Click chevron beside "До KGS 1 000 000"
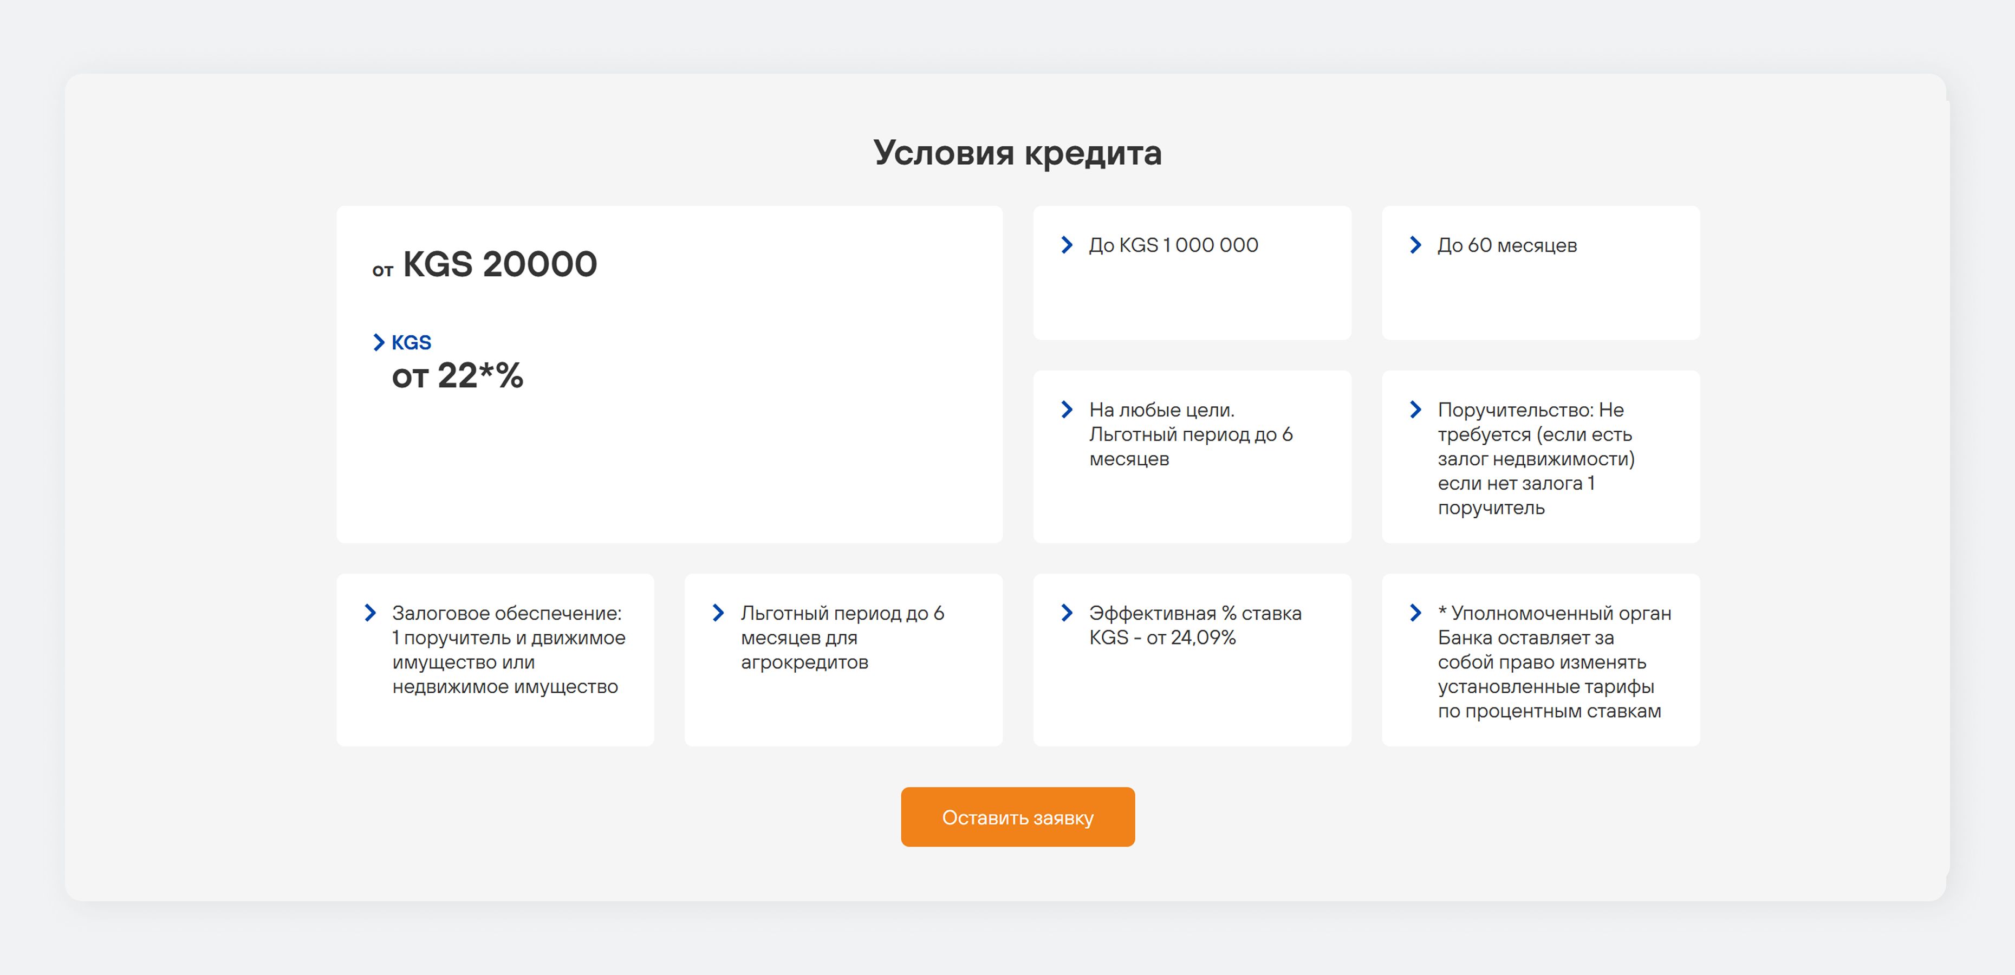The height and width of the screenshot is (975, 2015). tap(1066, 245)
